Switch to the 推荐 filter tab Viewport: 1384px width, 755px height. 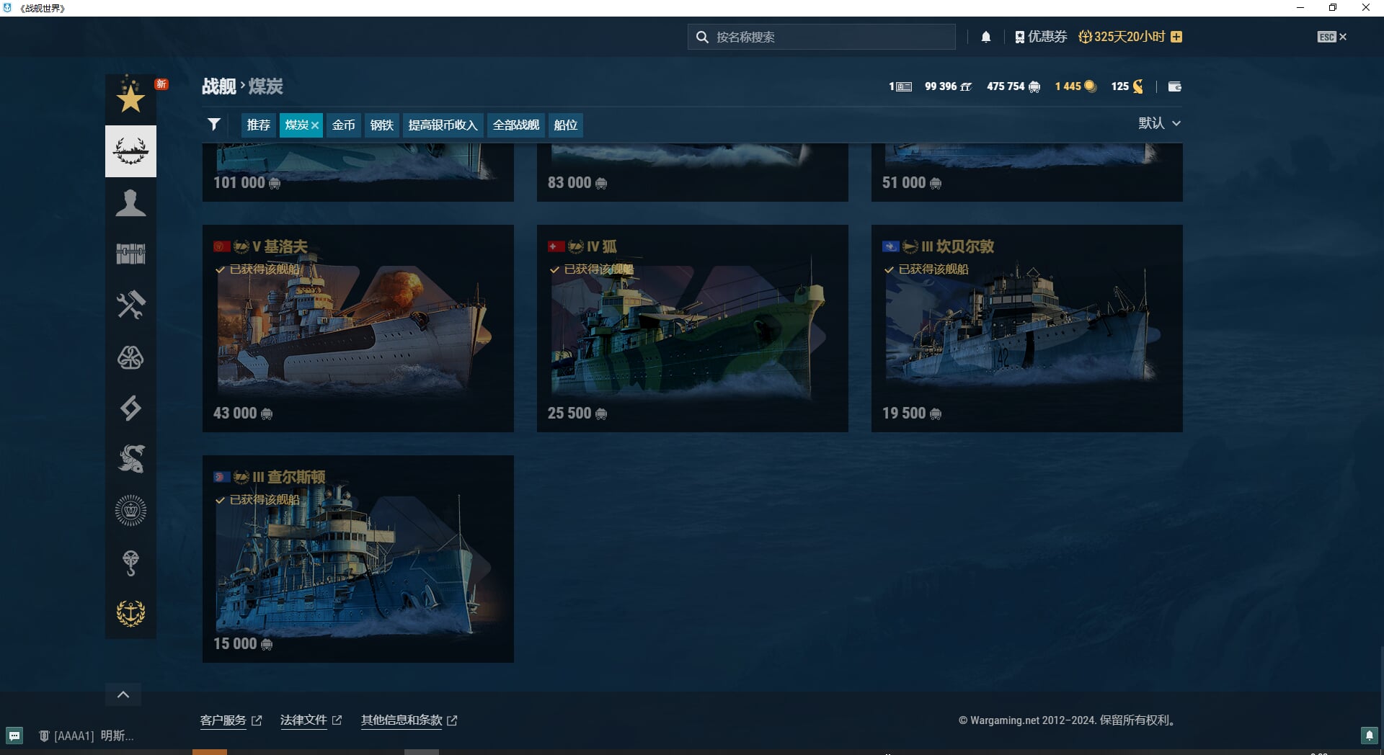tap(258, 125)
